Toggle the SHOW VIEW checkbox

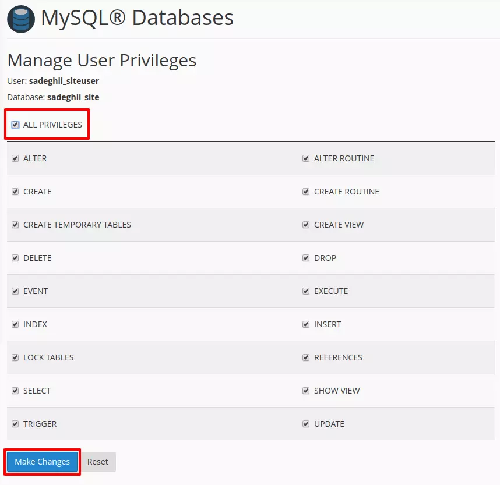[306, 391]
